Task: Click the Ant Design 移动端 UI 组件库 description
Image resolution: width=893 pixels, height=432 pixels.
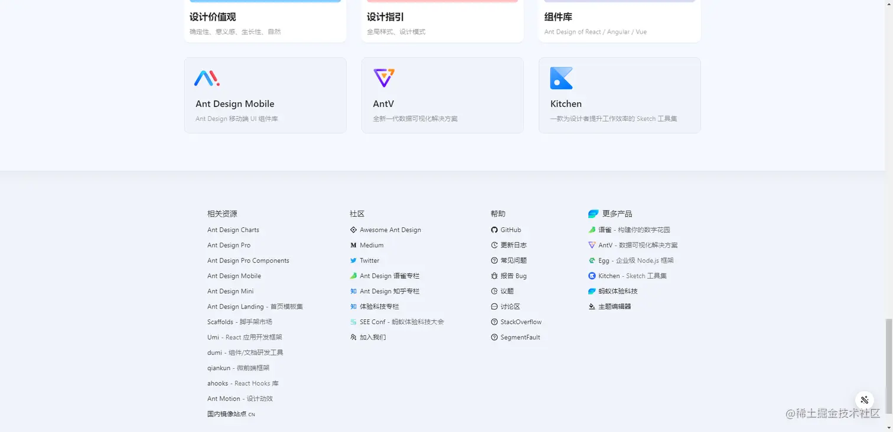Action: tap(237, 119)
